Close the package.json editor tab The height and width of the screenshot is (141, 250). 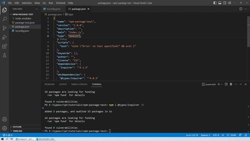(88, 9)
